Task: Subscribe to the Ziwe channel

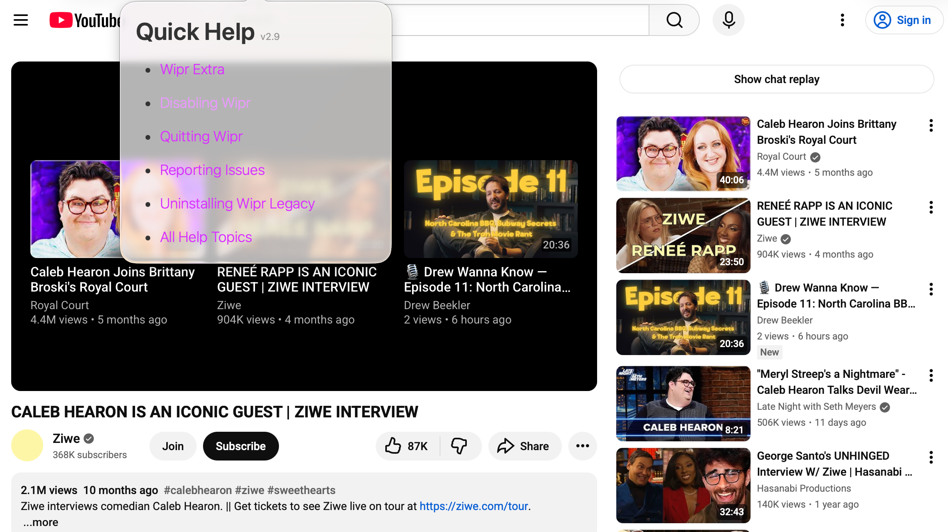Action: (x=241, y=446)
